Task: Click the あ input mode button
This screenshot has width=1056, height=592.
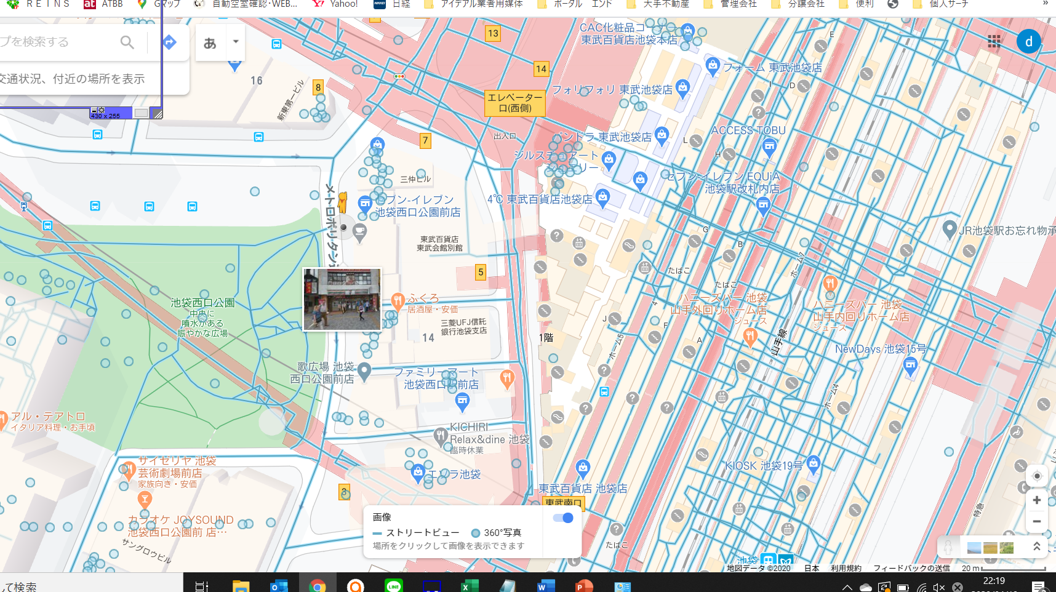Action: 210,42
